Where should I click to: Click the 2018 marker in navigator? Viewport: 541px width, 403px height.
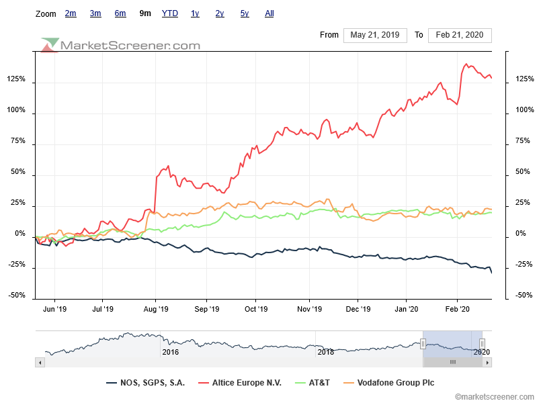click(x=326, y=352)
